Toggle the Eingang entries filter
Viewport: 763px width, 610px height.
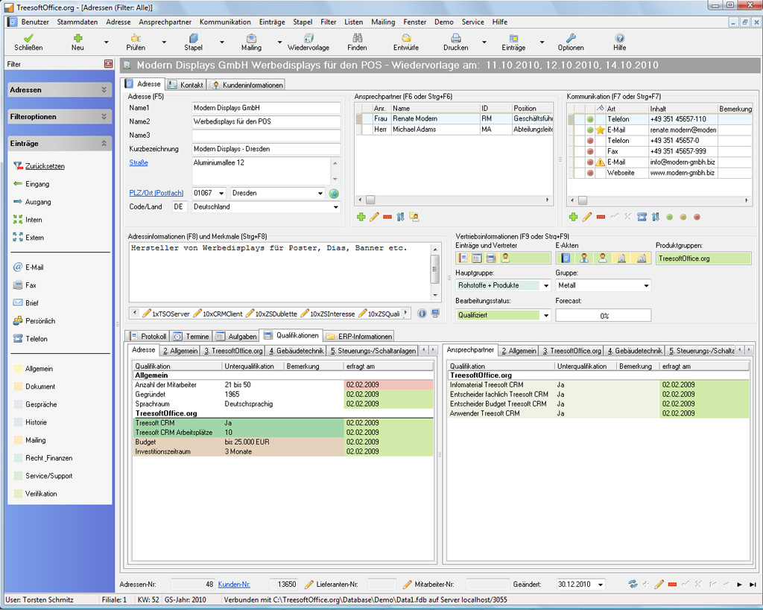point(37,184)
